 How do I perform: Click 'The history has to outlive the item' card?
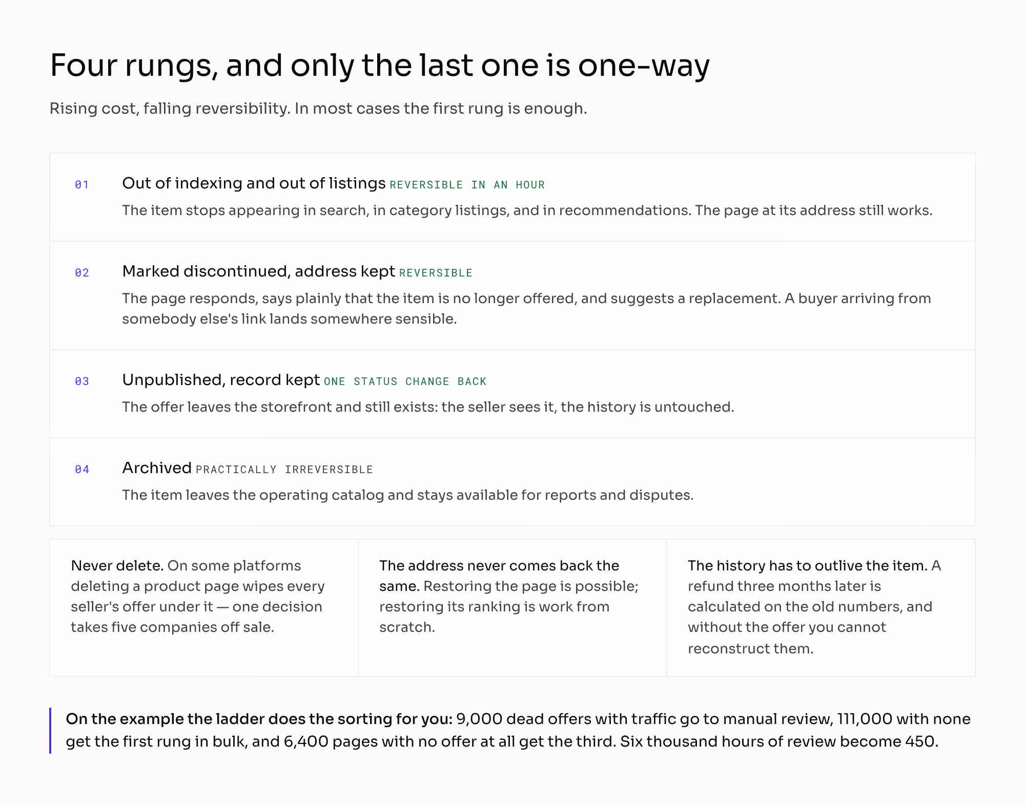821,608
